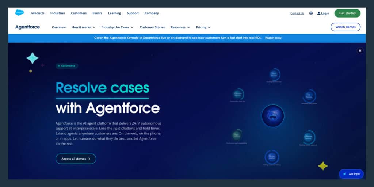Viewport: 374px width, 187px height.
Task: Expand the How it works dropdown
Action: [x=84, y=27]
